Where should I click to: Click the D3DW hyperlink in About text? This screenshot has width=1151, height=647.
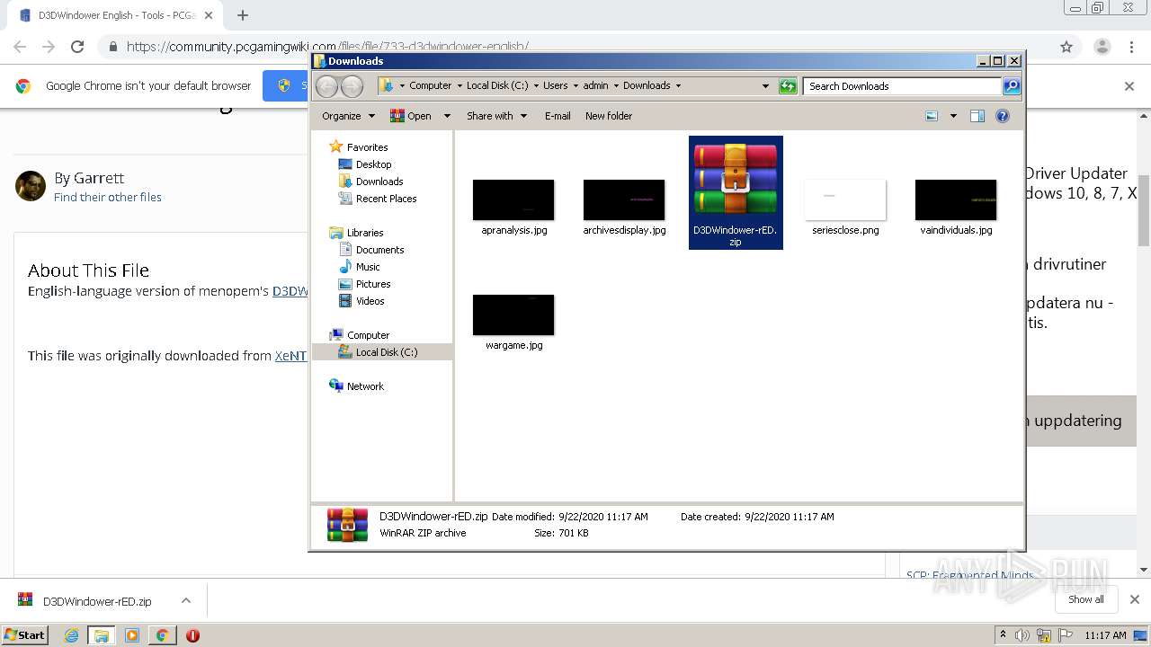pos(290,291)
